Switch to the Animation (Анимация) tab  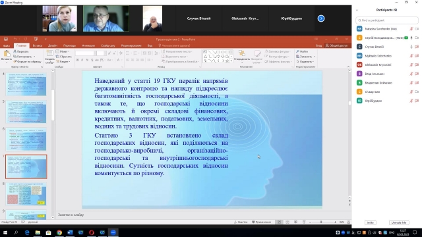(x=88, y=45)
